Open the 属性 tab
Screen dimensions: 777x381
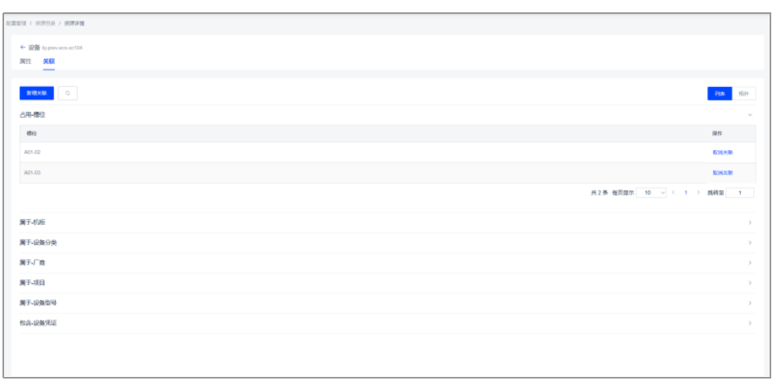click(x=25, y=62)
